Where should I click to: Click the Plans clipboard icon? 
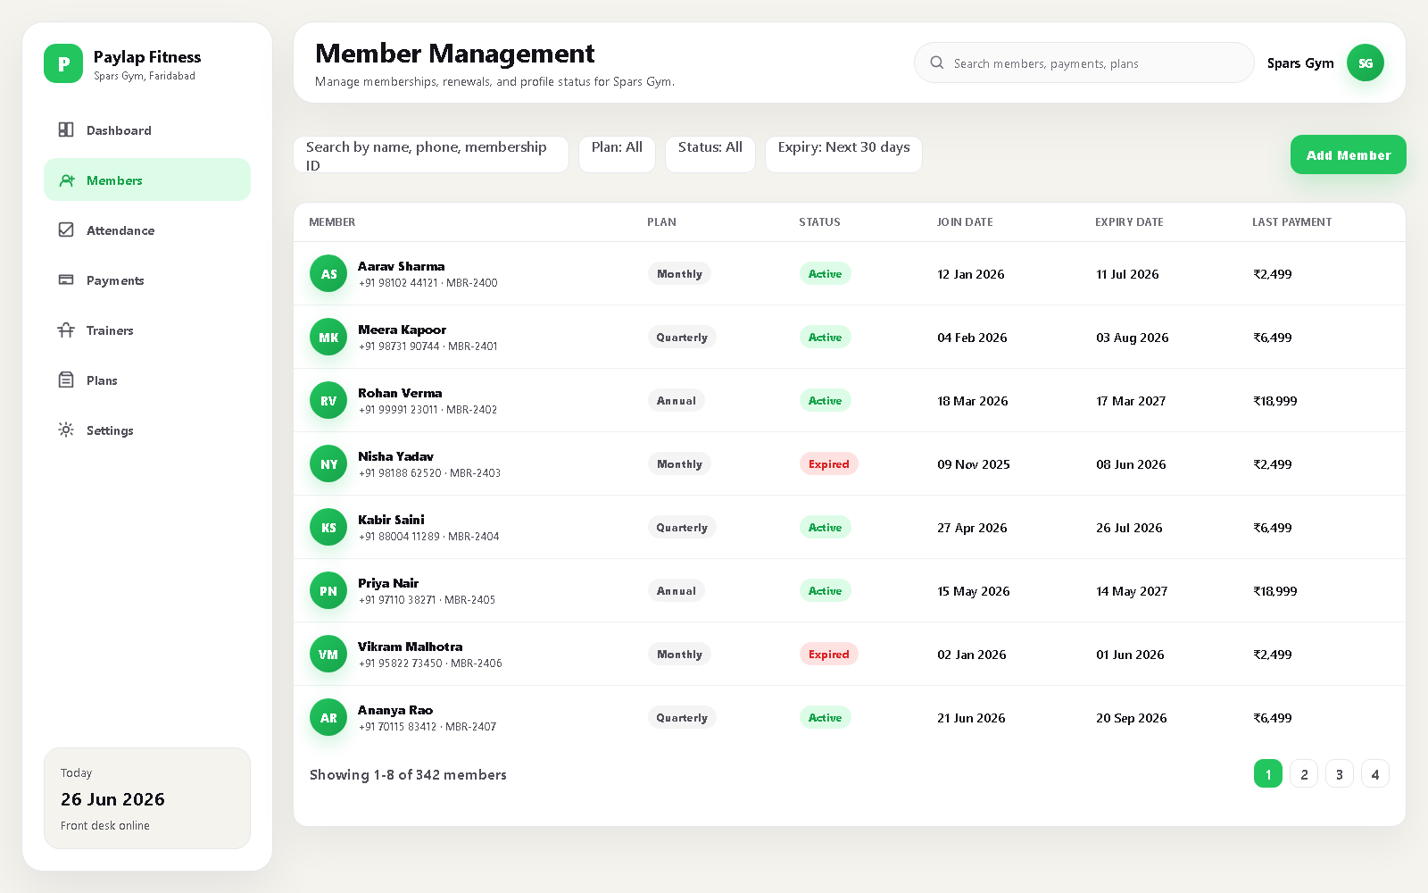[x=66, y=380]
